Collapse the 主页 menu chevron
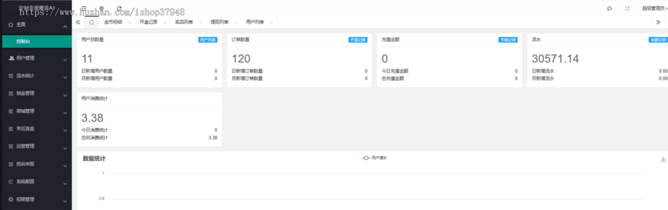This screenshot has height=210, width=668. pos(65,26)
